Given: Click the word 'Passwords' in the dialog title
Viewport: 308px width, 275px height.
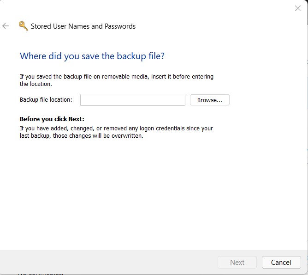Looking at the screenshot, I should [x=120, y=26].
